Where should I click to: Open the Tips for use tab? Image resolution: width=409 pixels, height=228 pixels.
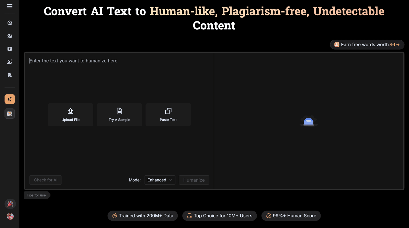(x=36, y=195)
